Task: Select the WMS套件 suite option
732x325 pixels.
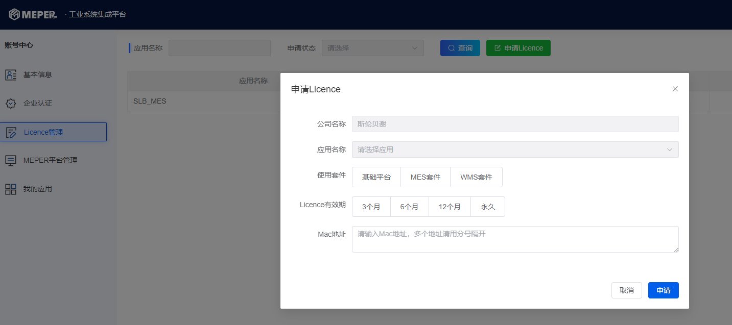Action: click(x=476, y=177)
